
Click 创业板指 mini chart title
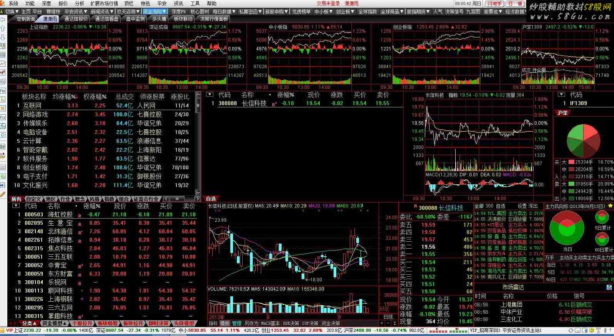[x=402, y=27]
